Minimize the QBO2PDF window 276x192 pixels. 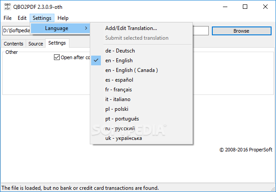[225, 7]
